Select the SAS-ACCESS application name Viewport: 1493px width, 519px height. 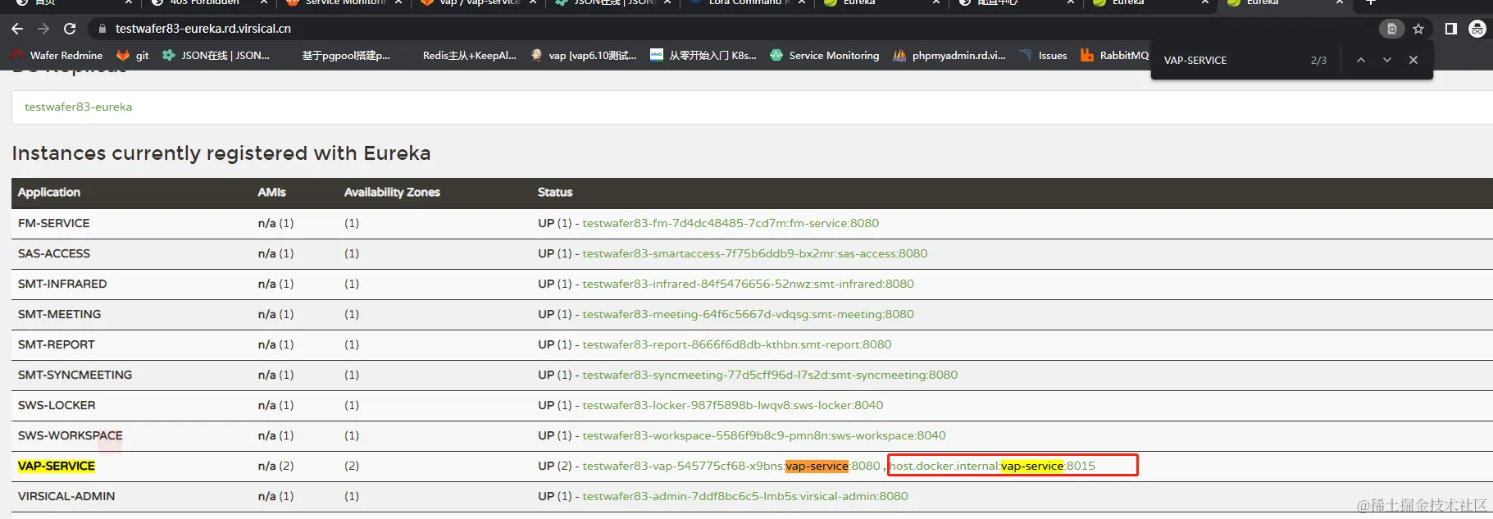[54, 253]
